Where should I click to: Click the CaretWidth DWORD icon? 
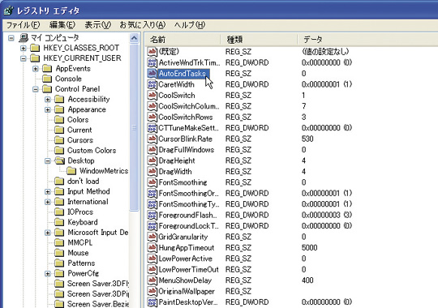click(x=152, y=84)
